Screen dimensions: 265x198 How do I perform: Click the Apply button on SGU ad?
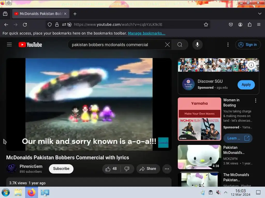(246, 85)
